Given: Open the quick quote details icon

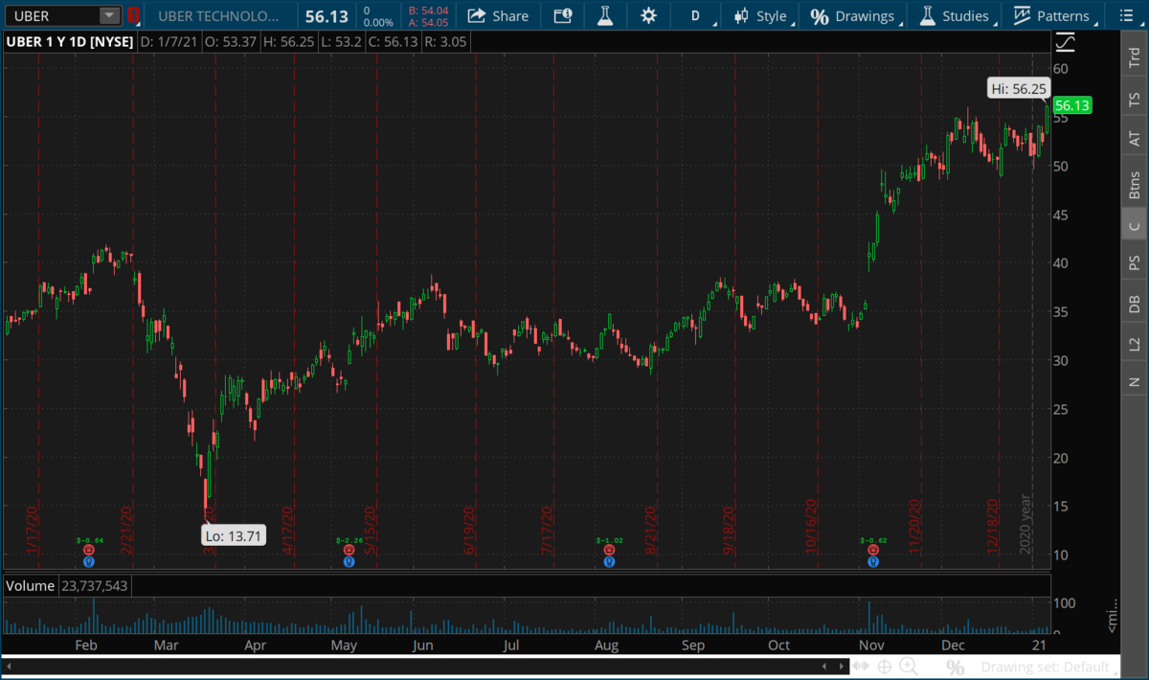Looking at the screenshot, I should pos(563,16).
